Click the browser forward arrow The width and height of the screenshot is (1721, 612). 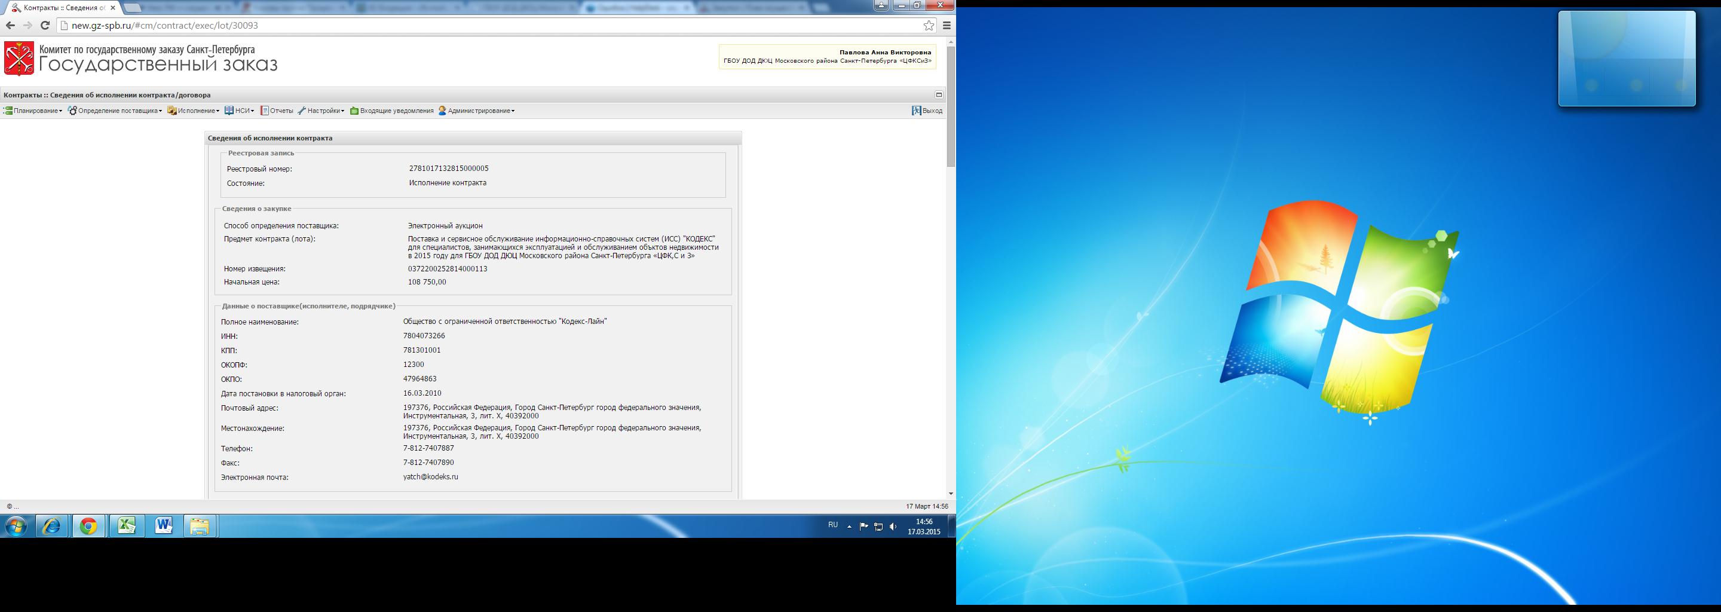pos(27,25)
